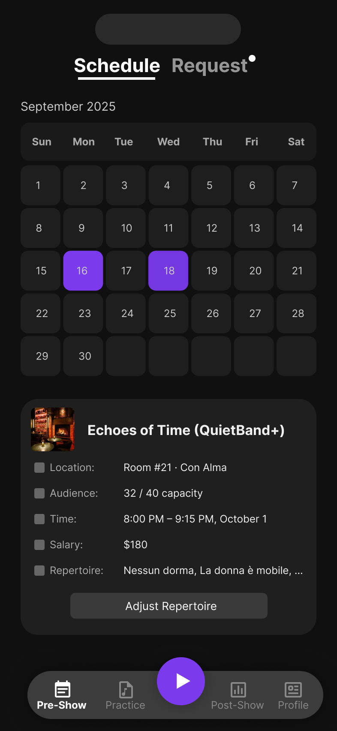Tick the Time checkbox
Screen dimensions: 337x731
39,519
